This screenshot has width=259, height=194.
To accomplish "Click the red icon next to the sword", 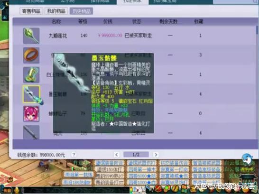I will pos(158,189).
